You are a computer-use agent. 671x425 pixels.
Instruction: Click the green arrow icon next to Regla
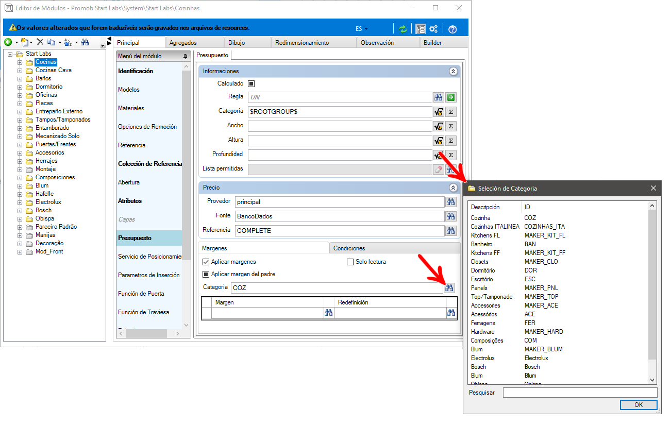coord(451,97)
